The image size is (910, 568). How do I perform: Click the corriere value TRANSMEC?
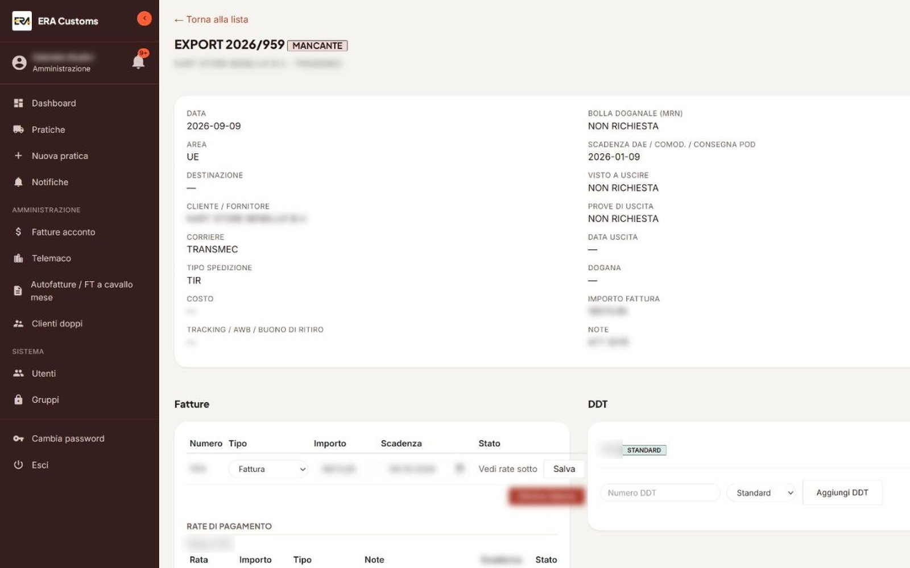[212, 249]
